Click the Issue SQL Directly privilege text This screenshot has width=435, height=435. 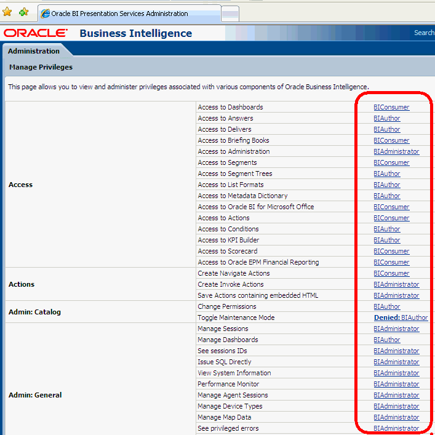point(224,362)
